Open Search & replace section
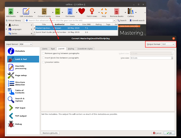 pyautogui.click(x=23, y=99)
